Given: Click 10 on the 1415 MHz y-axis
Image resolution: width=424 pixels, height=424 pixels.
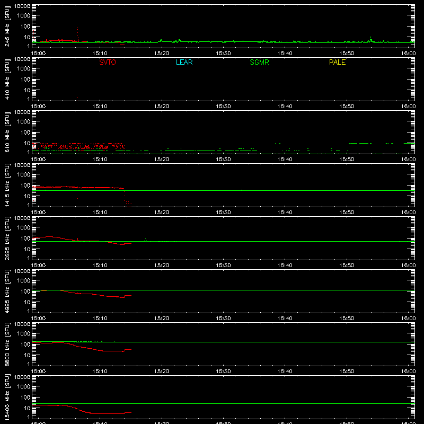Looking at the screenshot, I should (27, 196).
